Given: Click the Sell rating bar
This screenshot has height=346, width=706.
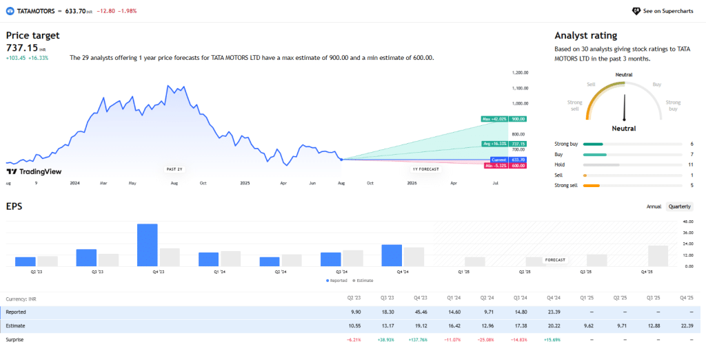Looking at the screenshot, I should [x=632, y=175].
